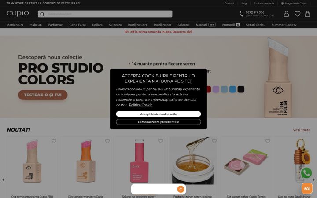Open the Skincare menu
The width and height of the screenshot is (317, 198).
tap(115, 25)
